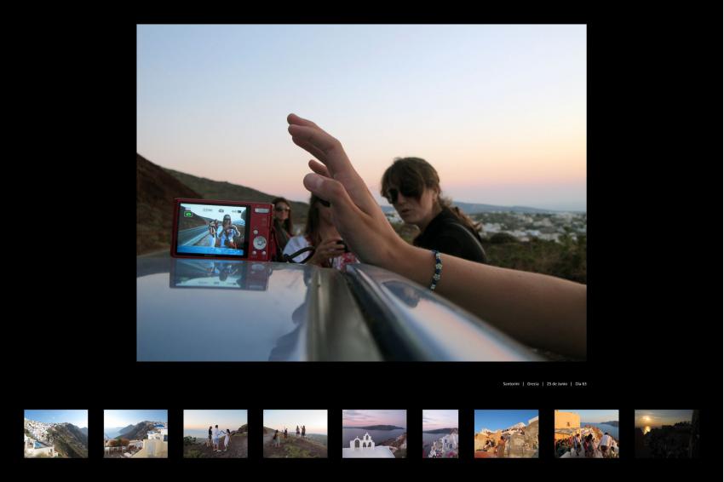
Task: Click the Santorini location label
Action: [511, 384]
